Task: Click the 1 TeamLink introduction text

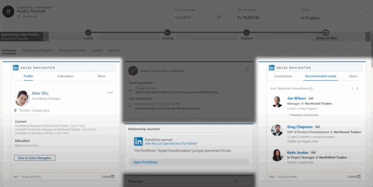Action: 303,115
